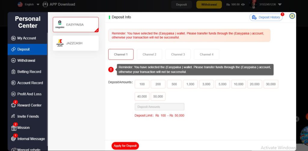308x151 pixels.
Task: Click the Deposit Limit text
Action: pyautogui.click(x=159, y=116)
